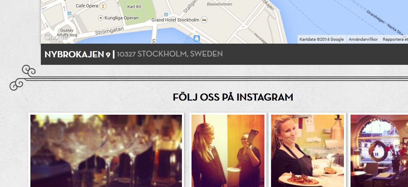Open the arched window wreath photo
This screenshot has height=187, width=408.
tap(379, 150)
